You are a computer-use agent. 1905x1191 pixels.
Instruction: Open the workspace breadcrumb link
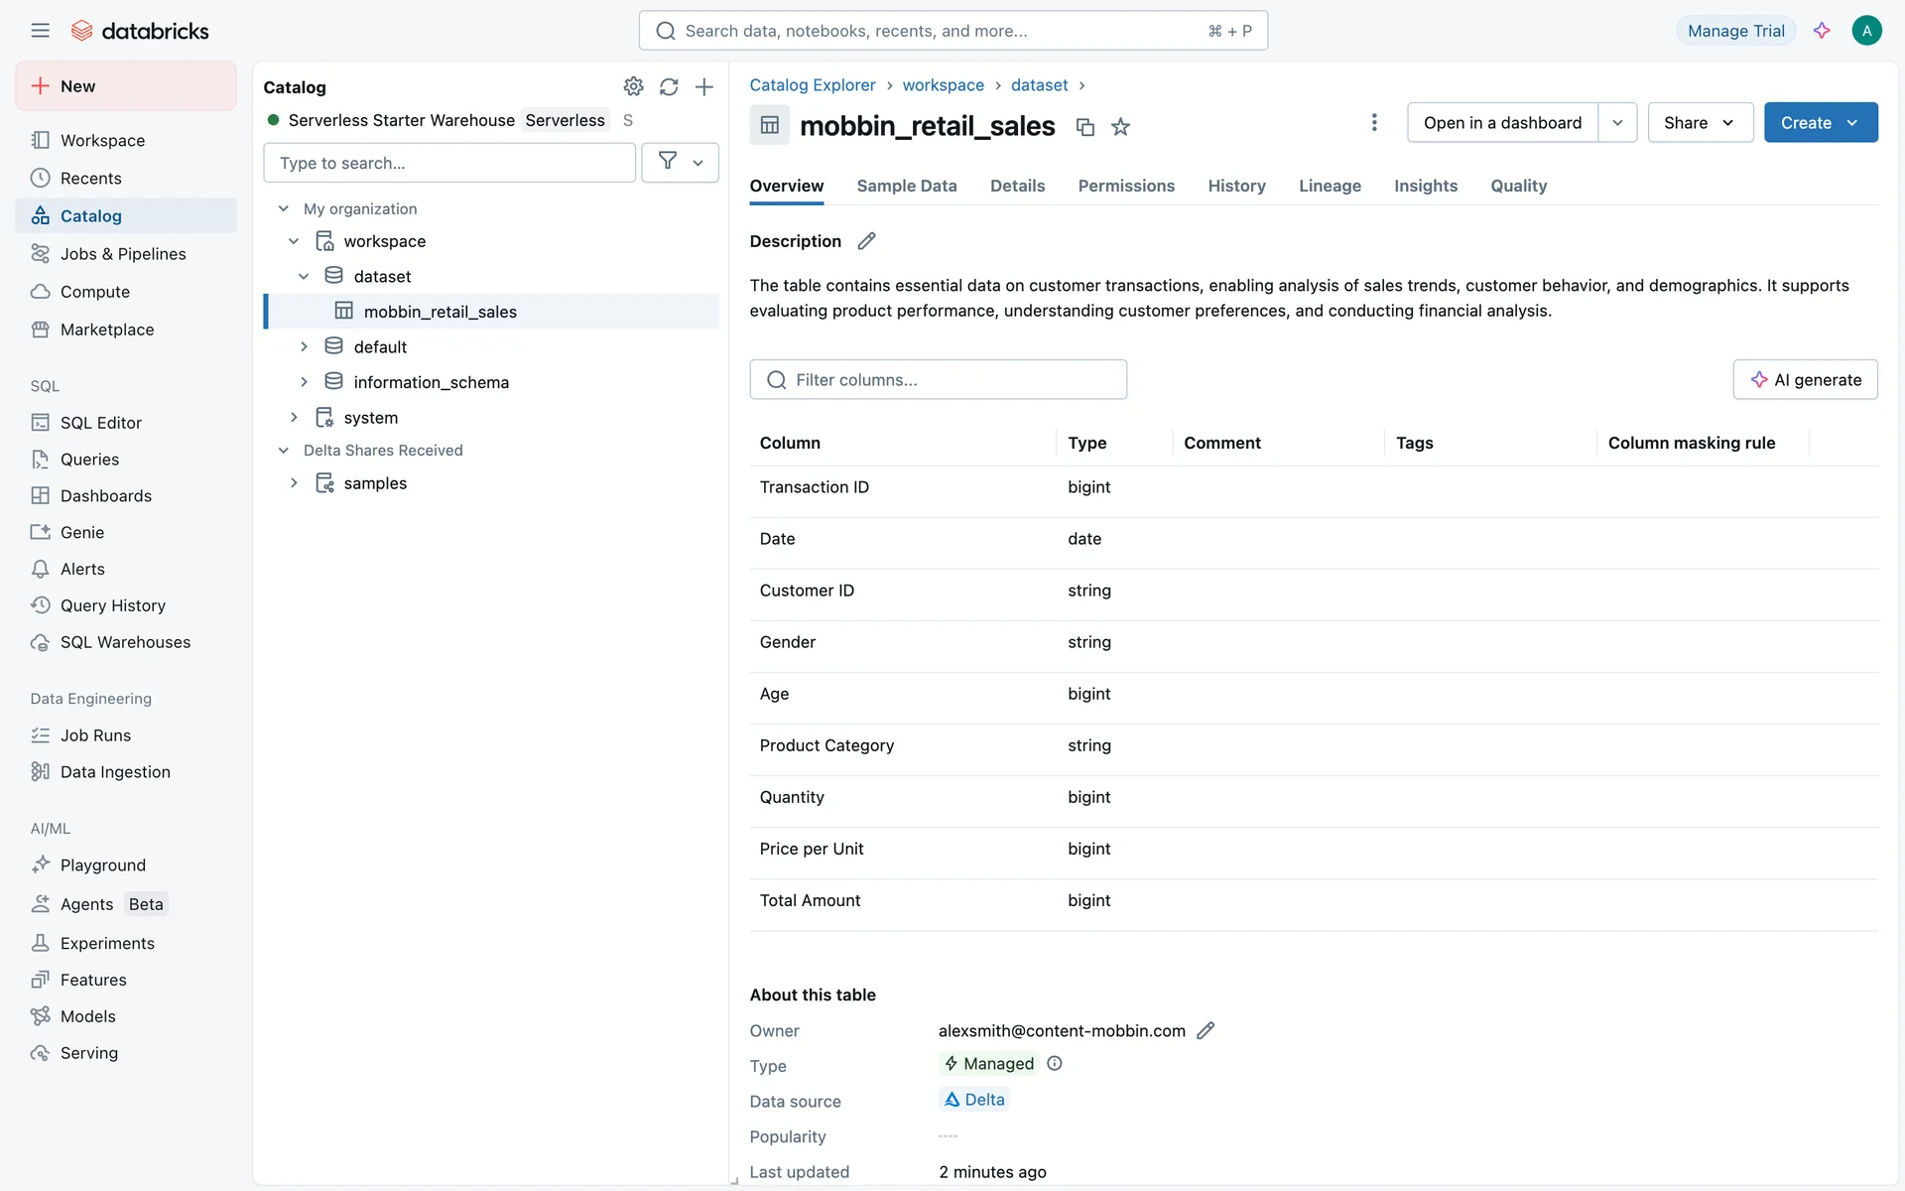click(943, 85)
